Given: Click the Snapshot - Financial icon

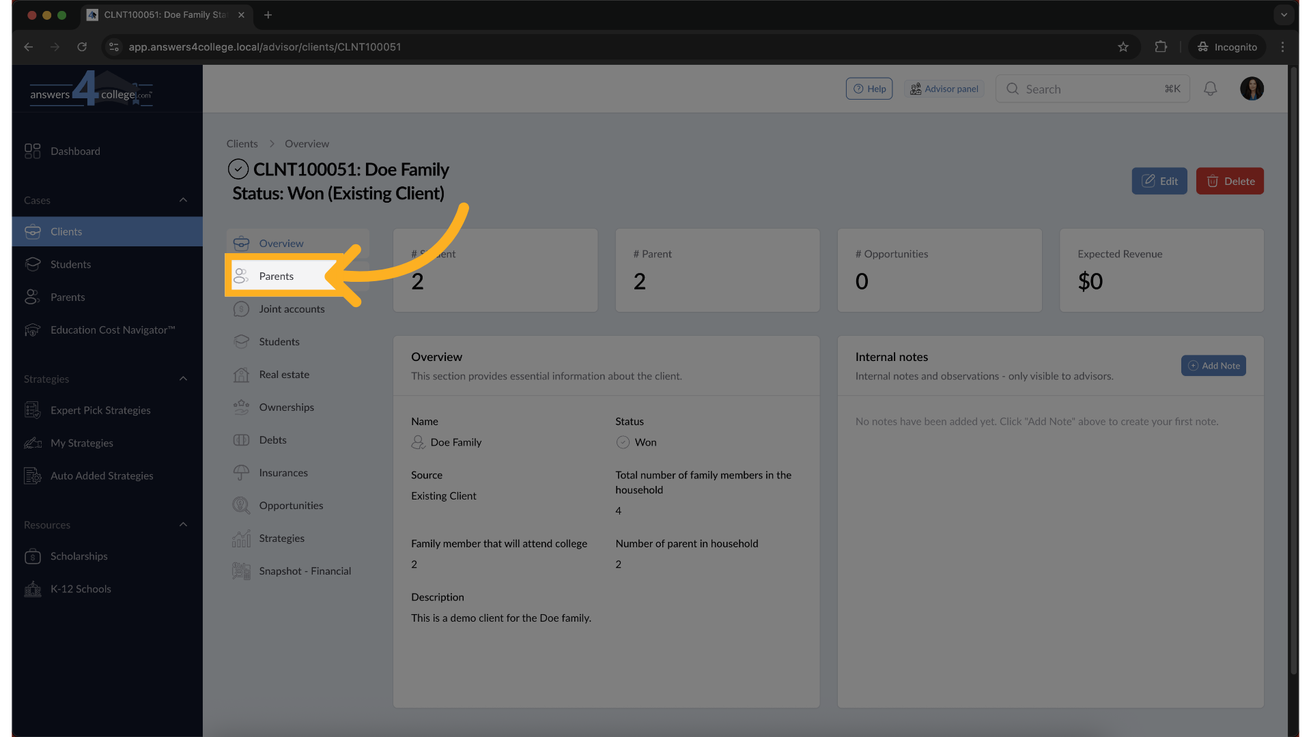Looking at the screenshot, I should (x=241, y=570).
